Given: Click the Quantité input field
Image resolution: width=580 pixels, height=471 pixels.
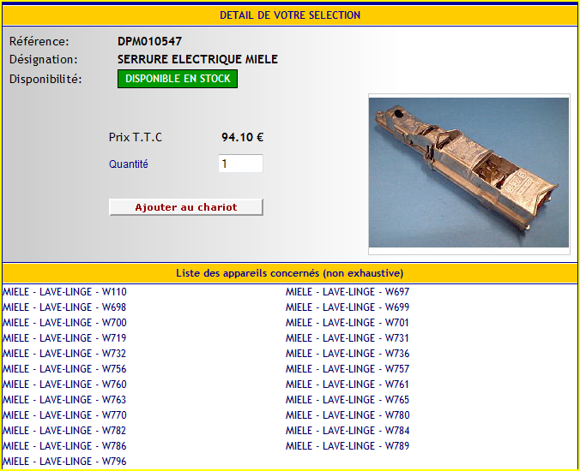Looking at the screenshot, I should pyautogui.click(x=241, y=164).
